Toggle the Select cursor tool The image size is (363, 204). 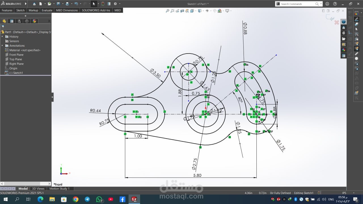94,4
